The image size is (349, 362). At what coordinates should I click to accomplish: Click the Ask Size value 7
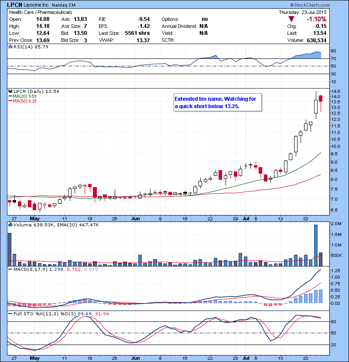[x=86, y=26]
